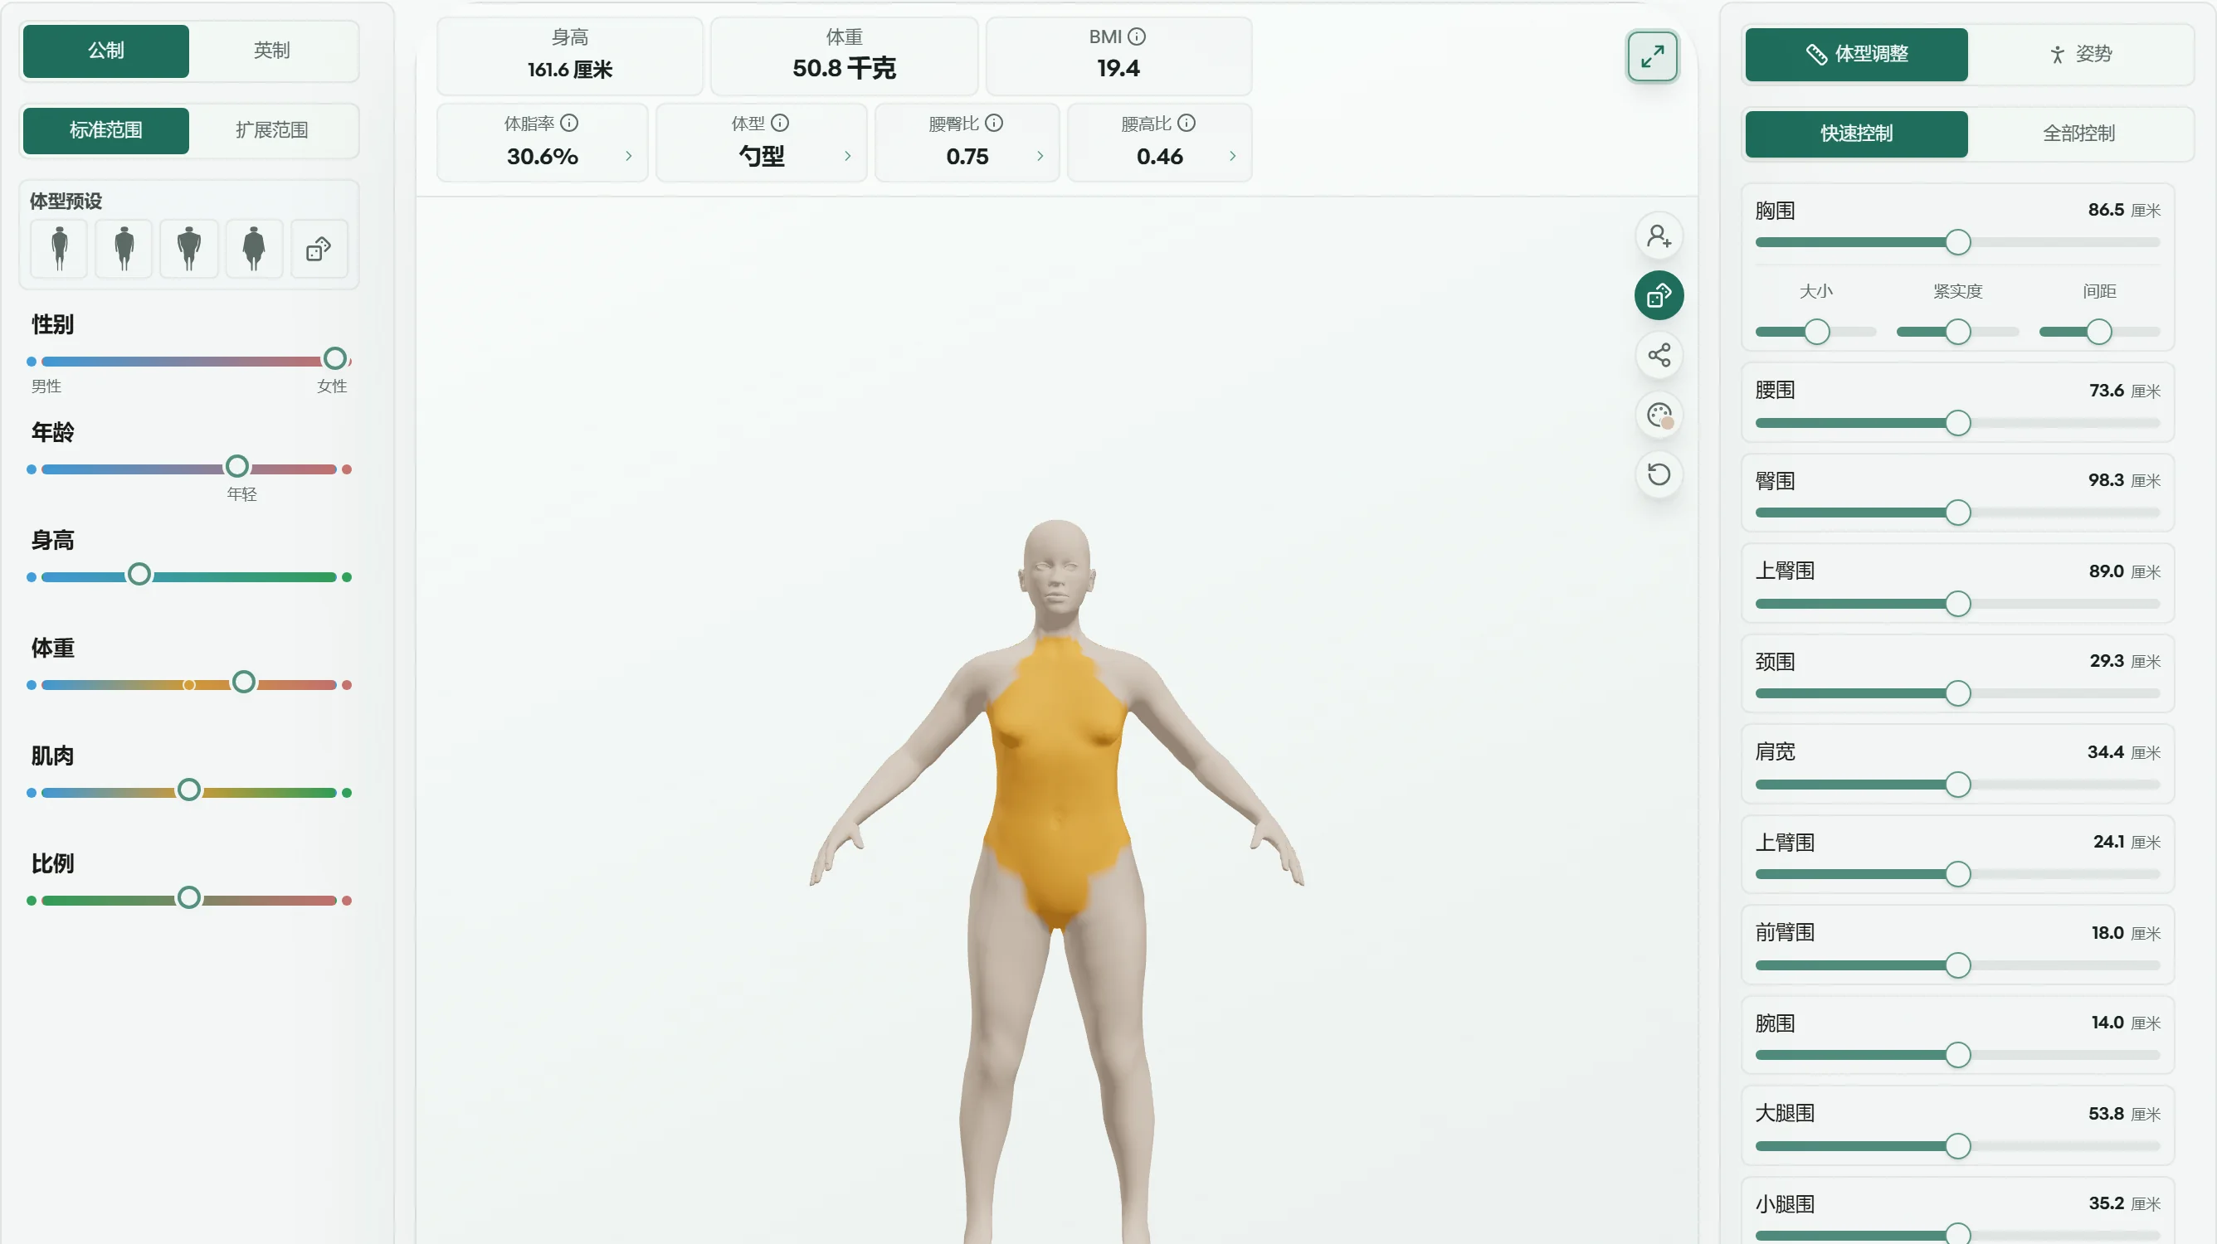
Task: Open fullscreen expand view button
Action: [x=1652, y=56]
